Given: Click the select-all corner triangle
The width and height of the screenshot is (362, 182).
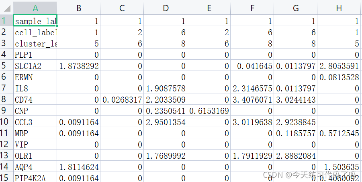Looking at the screenshot, I should [7, 8].
